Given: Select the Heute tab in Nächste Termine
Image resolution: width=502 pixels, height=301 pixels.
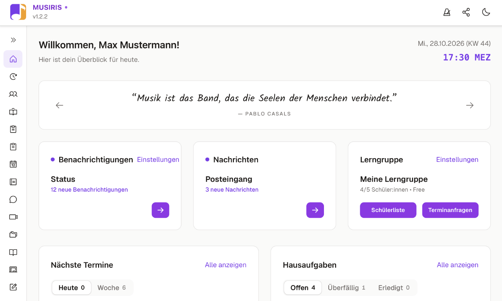Looking at the screenshot, I should 72,288.
